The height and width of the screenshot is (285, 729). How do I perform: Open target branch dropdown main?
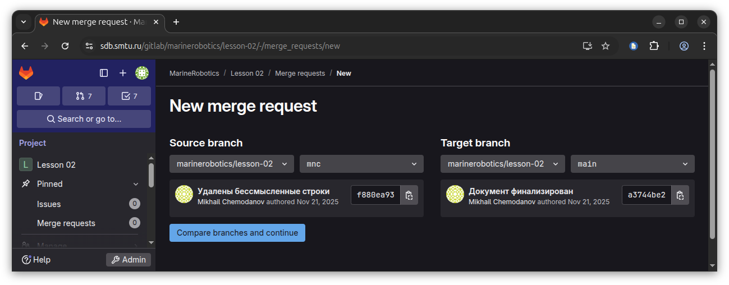pos(632,164)
